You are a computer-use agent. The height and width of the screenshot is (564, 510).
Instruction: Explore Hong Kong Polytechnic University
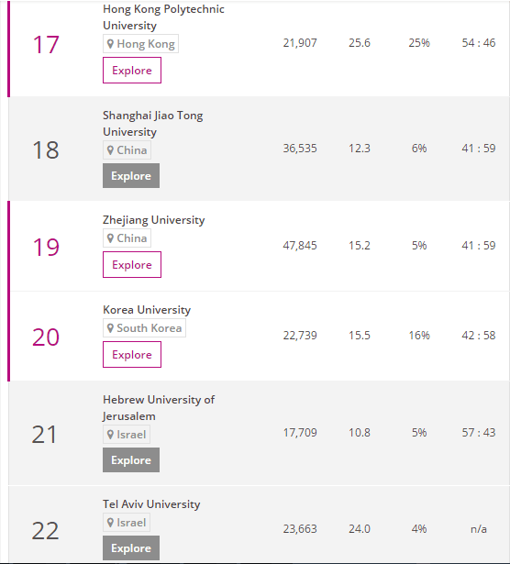click(132, 70)
